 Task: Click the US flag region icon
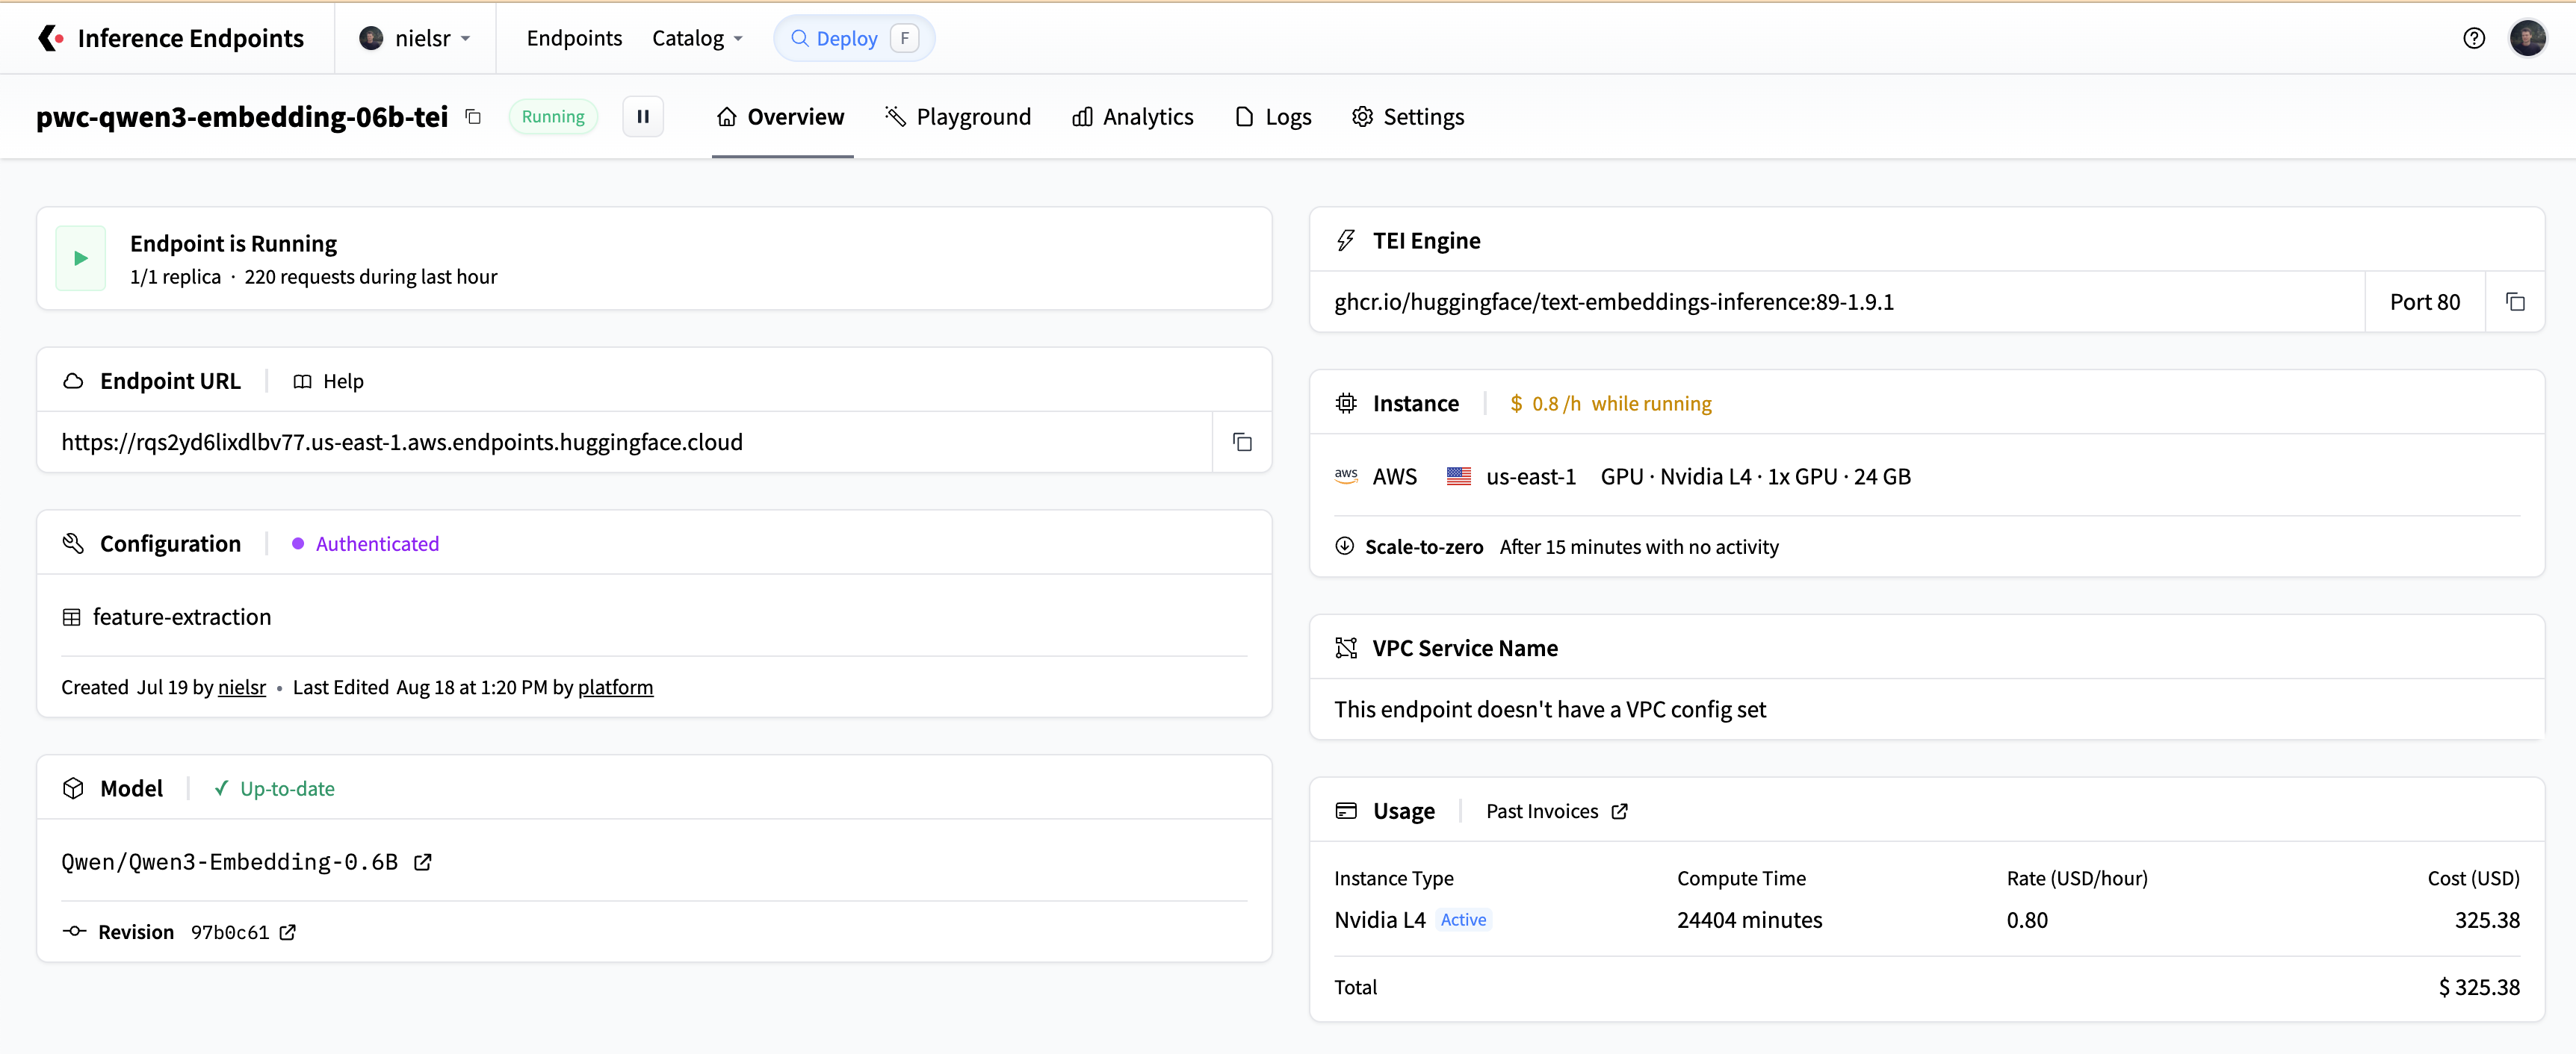tap(1458, 476)
